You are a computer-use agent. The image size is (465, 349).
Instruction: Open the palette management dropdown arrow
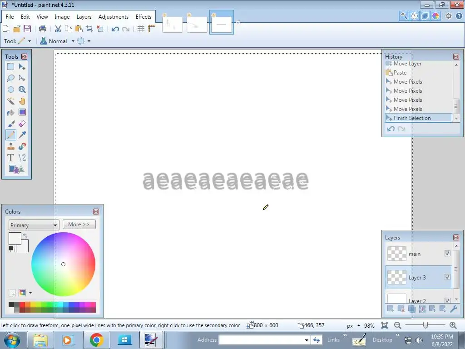[x=30, y=293]
